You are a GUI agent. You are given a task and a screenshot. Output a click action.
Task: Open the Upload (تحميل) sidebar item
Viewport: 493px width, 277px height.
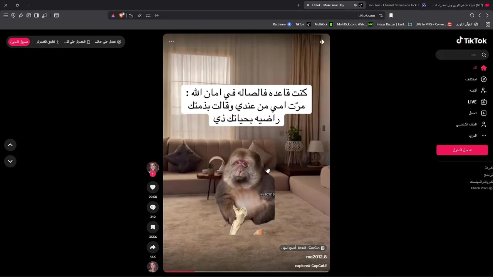478,113
